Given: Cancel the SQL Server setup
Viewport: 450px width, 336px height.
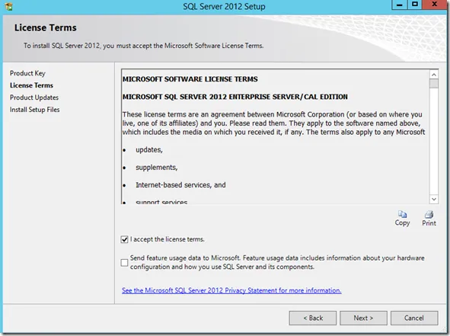Looking at the screenshot, I should click(x=414, y=318).
